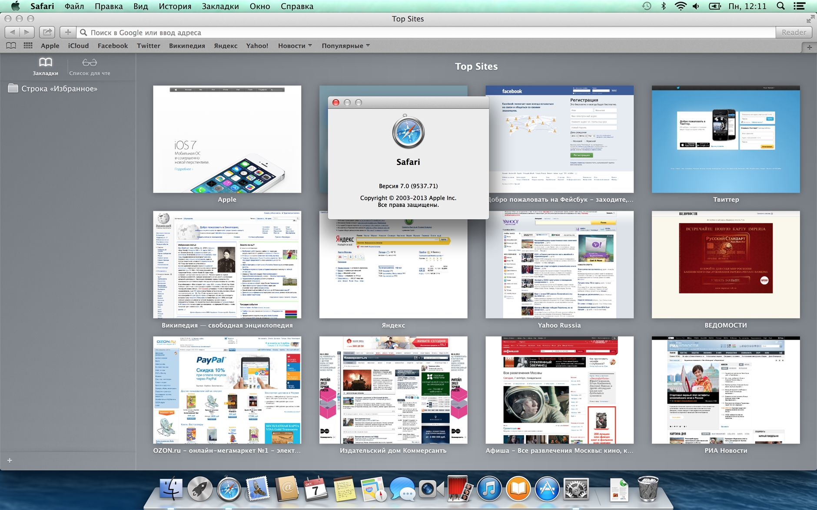Open the Safari application menu
This screenshot has width=817, height=510.
click(x=42, y=6)
